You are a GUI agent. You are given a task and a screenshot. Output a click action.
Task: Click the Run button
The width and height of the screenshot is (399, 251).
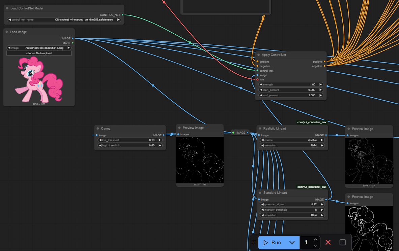272,243
